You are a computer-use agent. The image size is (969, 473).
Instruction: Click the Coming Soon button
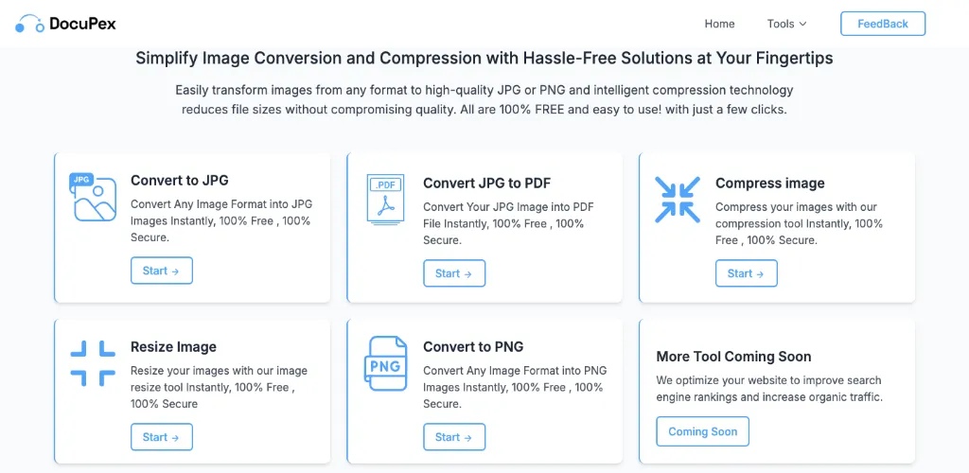702,431
